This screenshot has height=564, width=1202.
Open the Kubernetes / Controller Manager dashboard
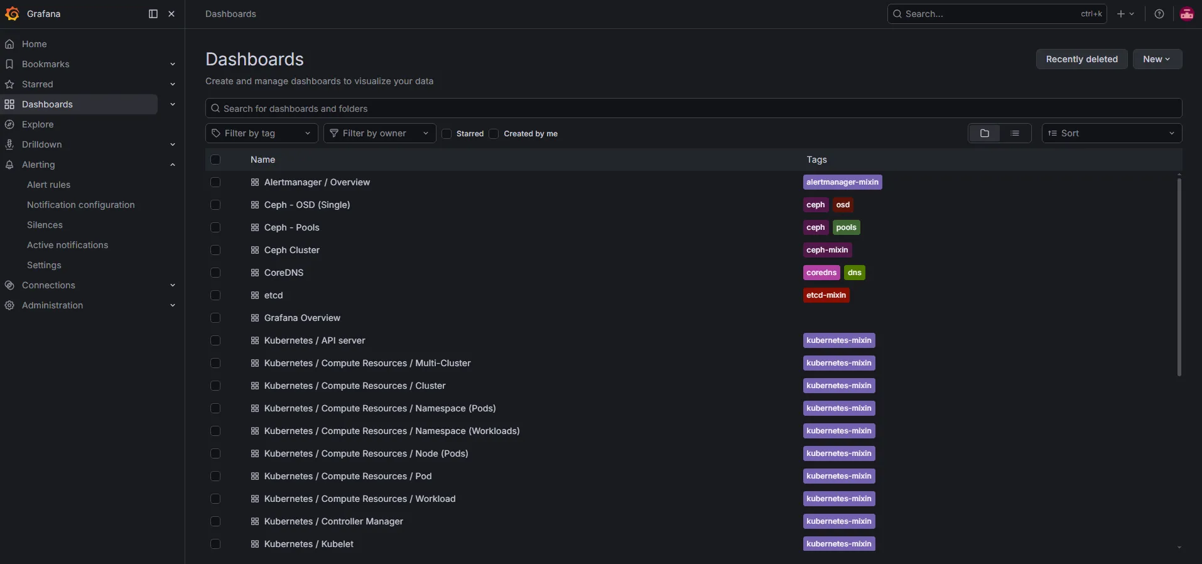[333, 521]
